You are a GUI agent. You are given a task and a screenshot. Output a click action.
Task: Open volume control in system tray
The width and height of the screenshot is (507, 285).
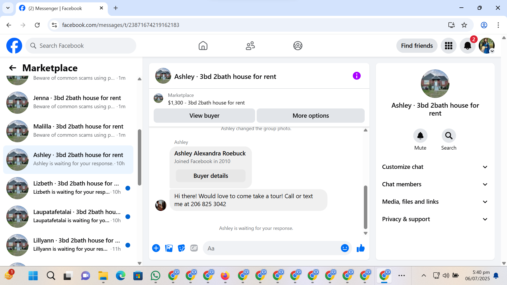click(x=446, y=276)
